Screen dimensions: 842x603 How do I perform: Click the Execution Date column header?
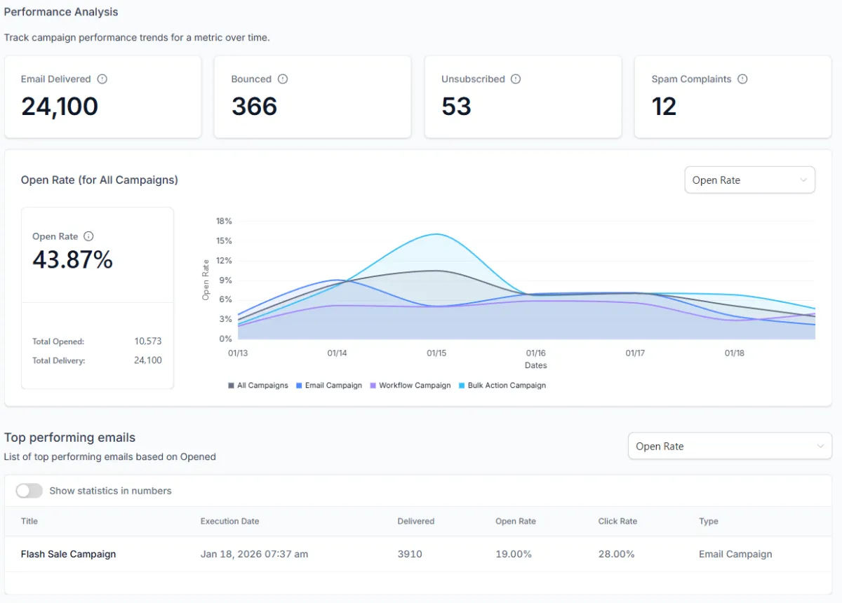(x=229, y=522)
